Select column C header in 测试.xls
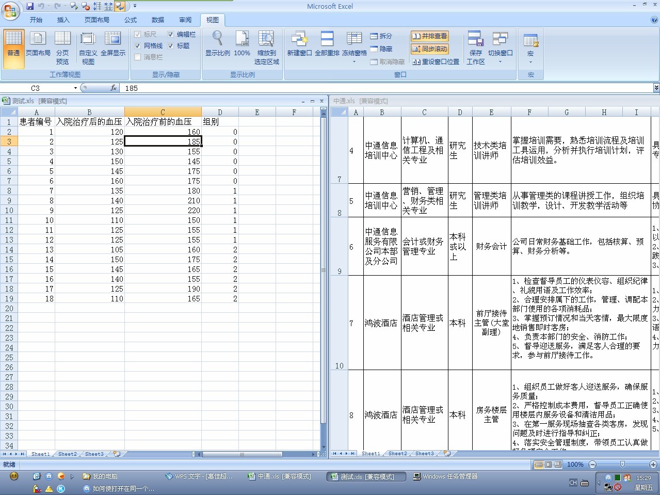 (163, 112)
